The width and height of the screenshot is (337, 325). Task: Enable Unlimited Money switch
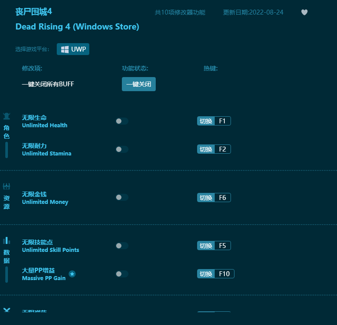(x=122, y=197)
